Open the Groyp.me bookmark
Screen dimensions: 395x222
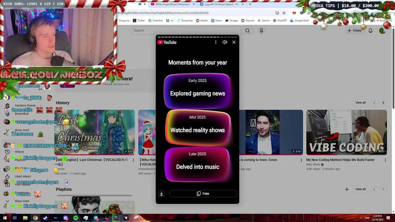124,21
